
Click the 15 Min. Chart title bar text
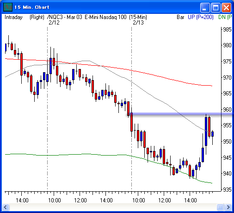[32, 7]
